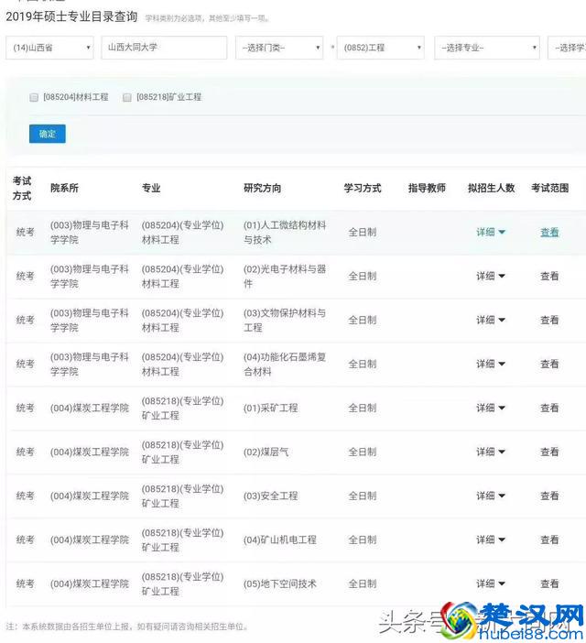Image resolution: width=586 pixels, height=643 pixels.
Task: Open 查看 link for 地下空间技术
Action: pos(549,583)
